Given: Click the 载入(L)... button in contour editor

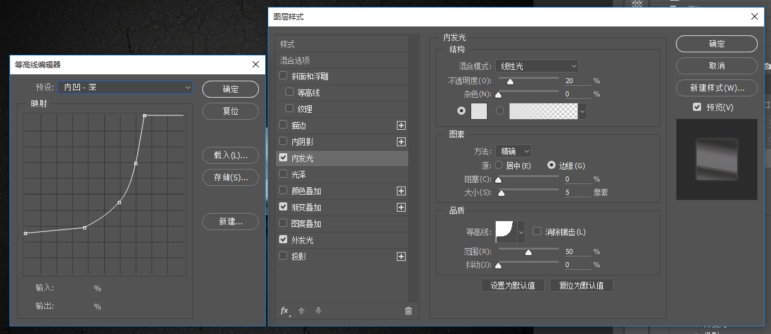Looking at the screenshot, I should 231,155.
